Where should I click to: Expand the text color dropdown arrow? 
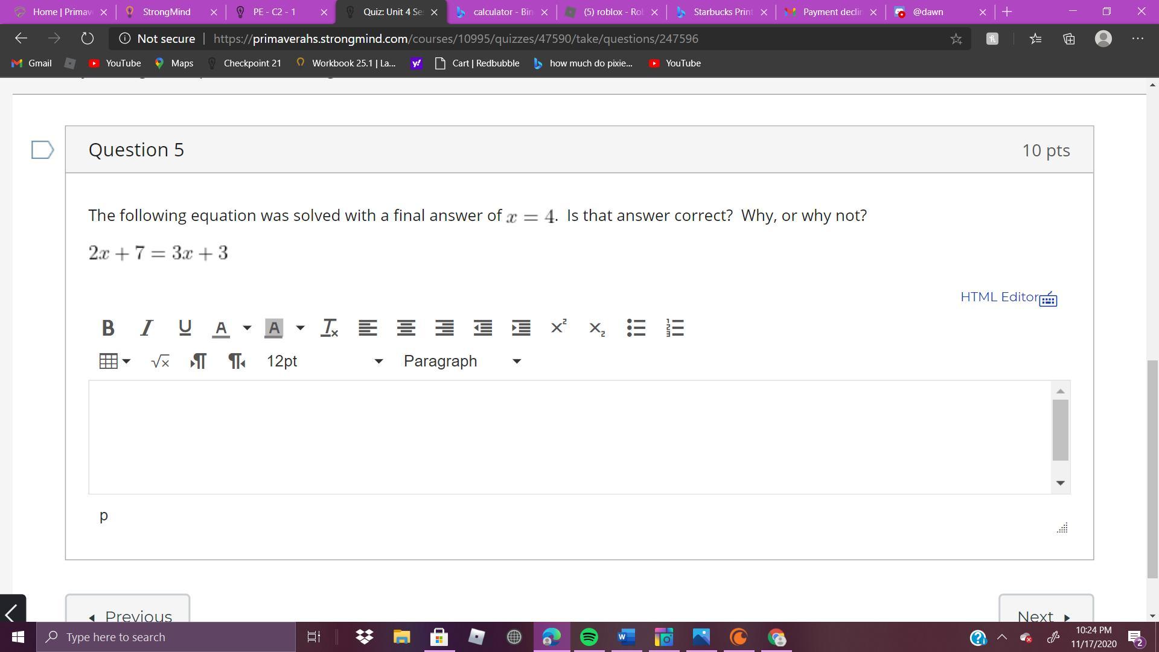click(247, 328)
